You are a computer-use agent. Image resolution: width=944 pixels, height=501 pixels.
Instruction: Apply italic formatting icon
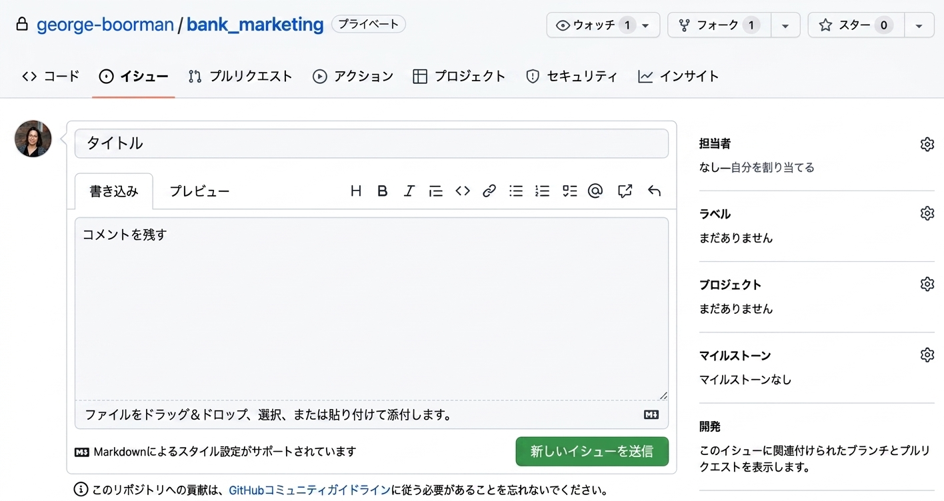(x=409, y=191)
